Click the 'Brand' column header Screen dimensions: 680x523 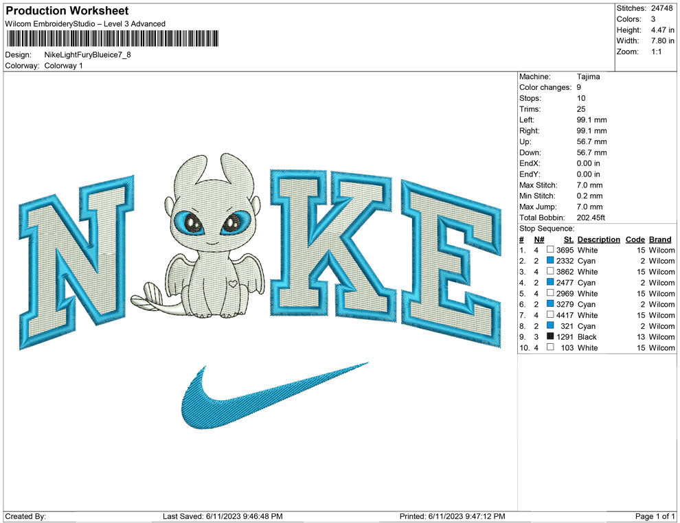click(660, 239)
